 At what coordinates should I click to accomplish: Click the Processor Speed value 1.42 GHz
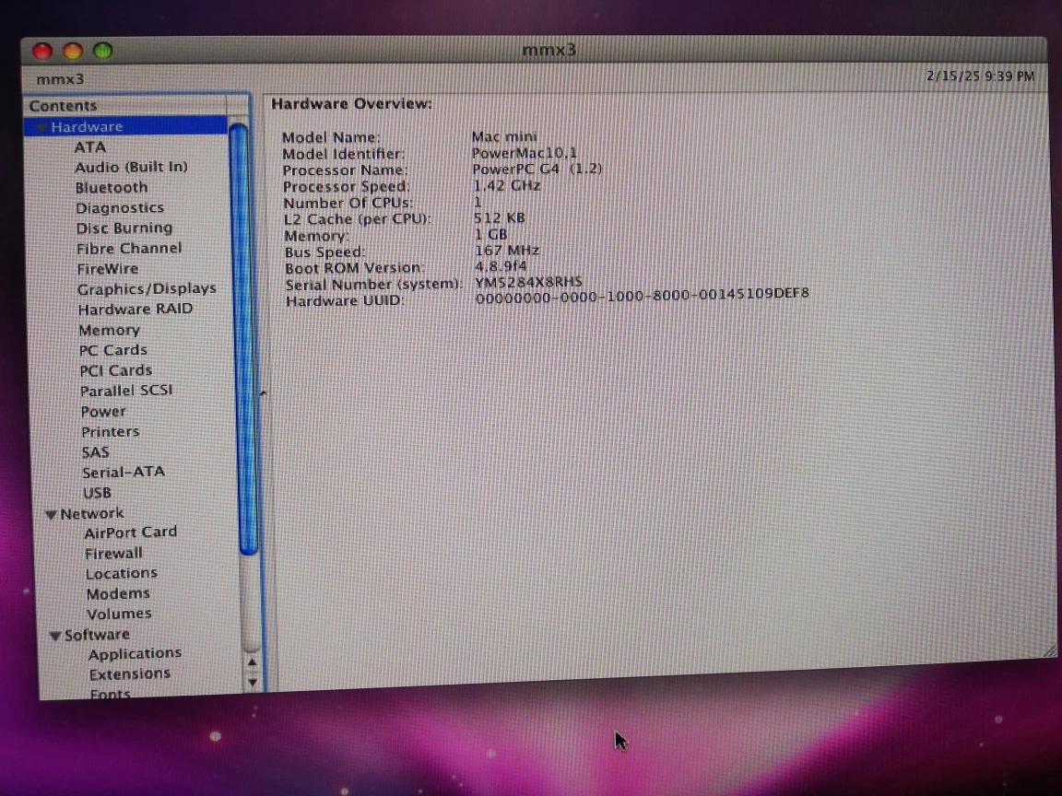(507, 185)
